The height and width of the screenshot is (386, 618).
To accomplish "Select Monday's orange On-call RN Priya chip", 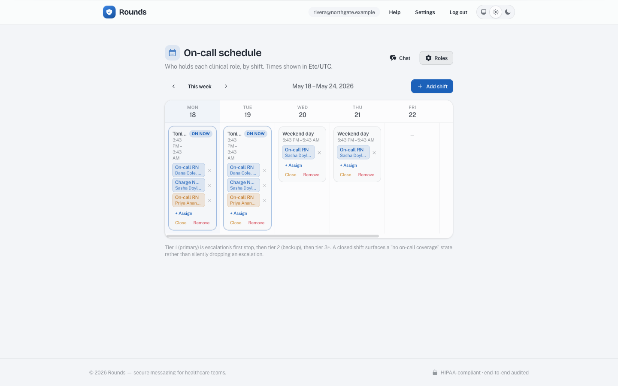I will pos(188,200).
